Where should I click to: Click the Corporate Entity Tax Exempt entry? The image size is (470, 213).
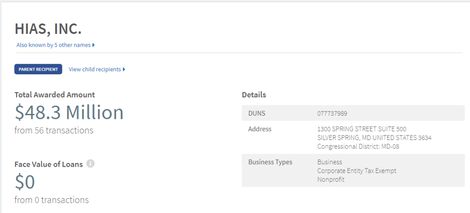357,171
